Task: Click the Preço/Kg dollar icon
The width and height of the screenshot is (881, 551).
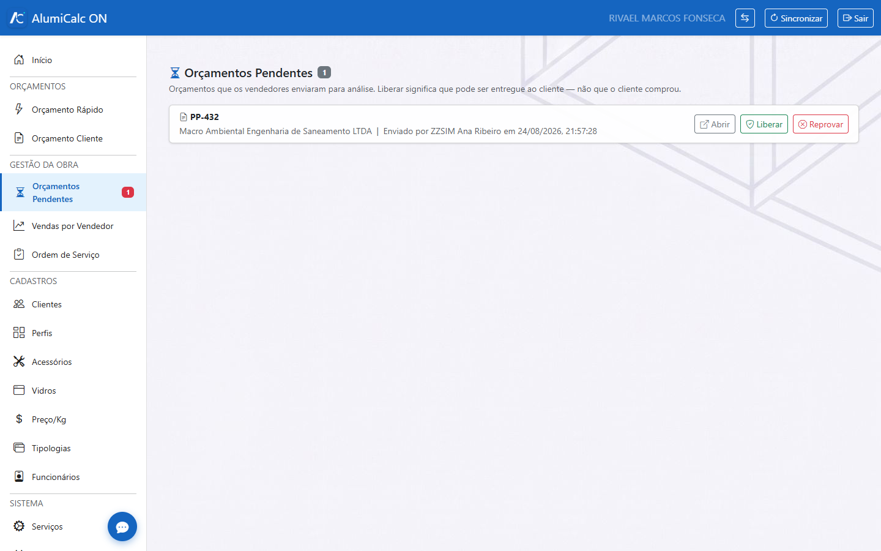Action: click(x=19, y=419)
